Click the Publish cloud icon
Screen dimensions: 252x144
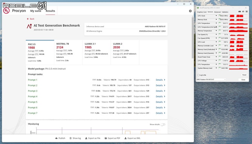(x=57, y=138)
